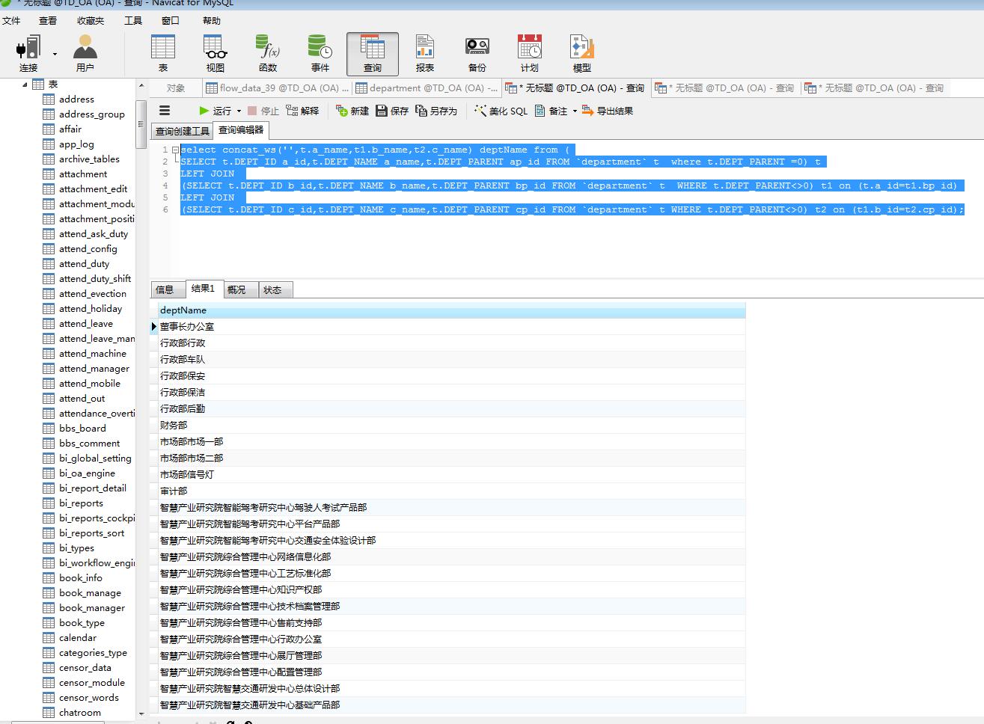Image resolution: width=984 pixels, height=724 pixels.
Task: Collapse the SQL code fold on line 1
Action: coord(175,150)
